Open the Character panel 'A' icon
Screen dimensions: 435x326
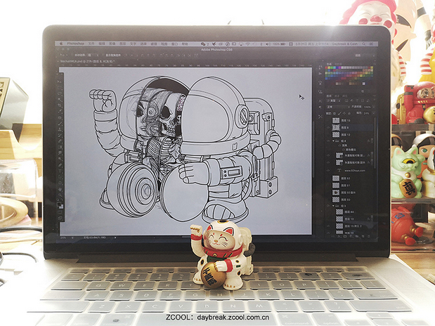click(x=320, y=100)
